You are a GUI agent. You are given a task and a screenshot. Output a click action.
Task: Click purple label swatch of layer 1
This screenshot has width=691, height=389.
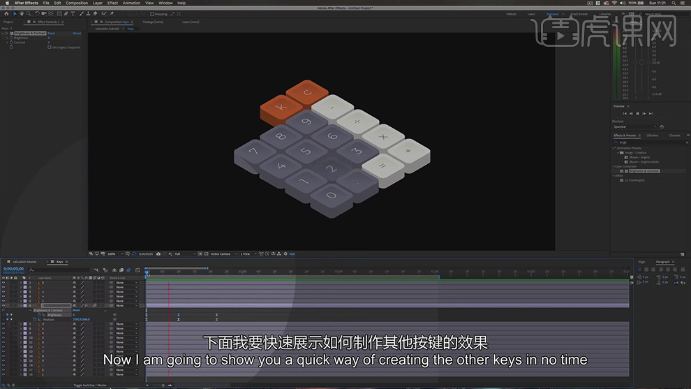coord(24,282)
